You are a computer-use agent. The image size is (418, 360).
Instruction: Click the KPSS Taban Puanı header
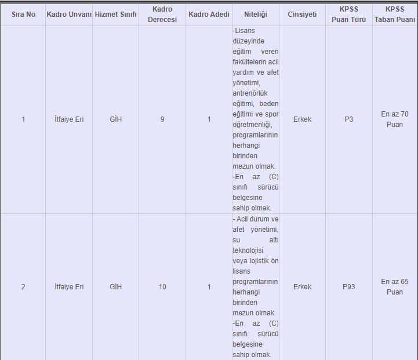[394, 14]
